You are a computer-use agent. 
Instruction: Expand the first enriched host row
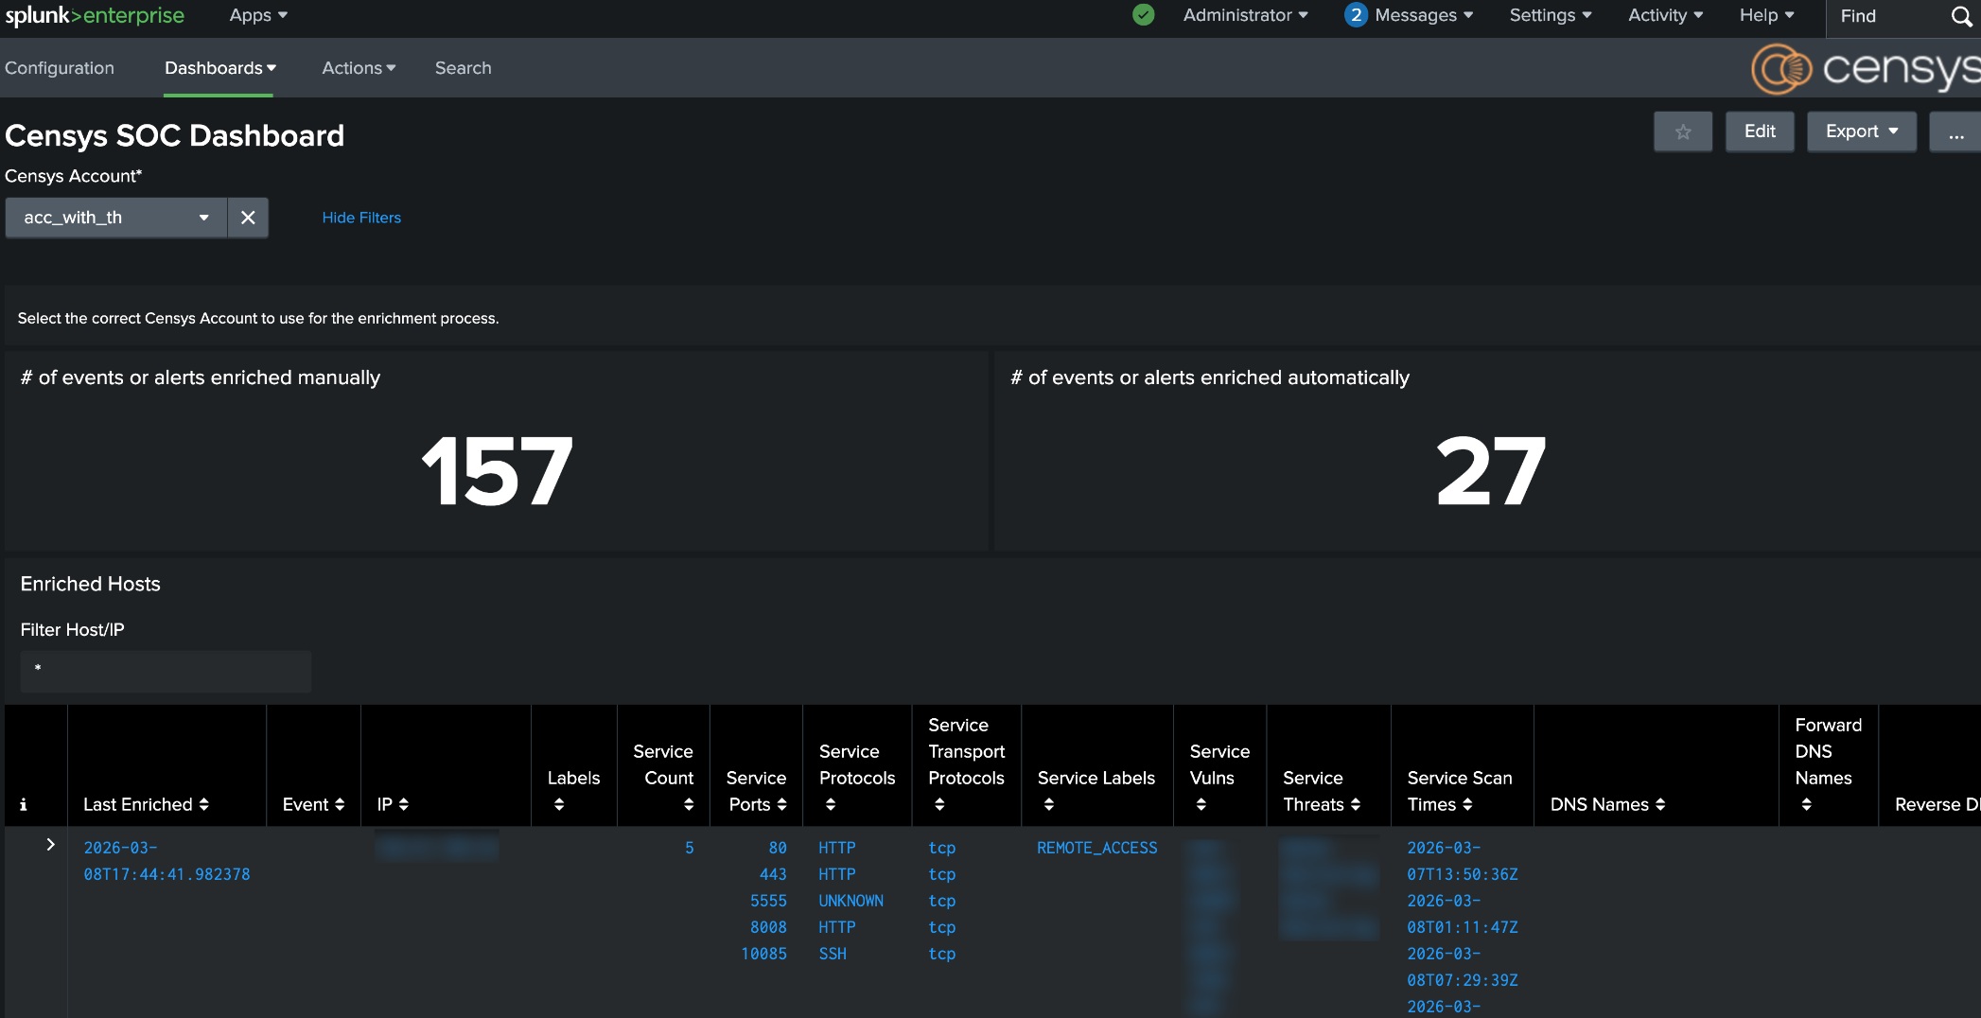50,845
